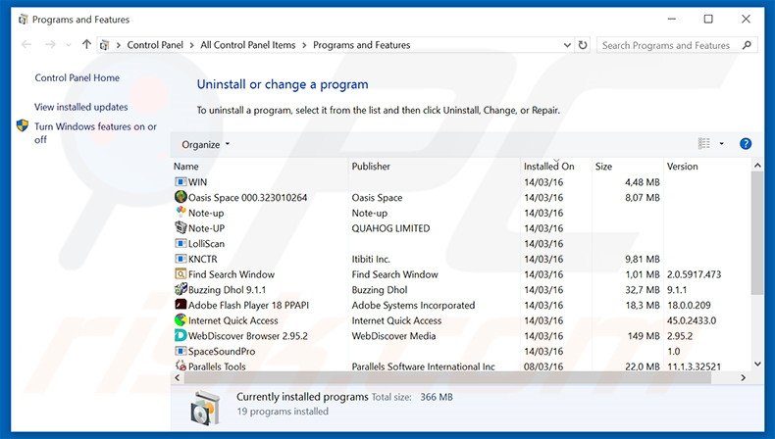Open Turn Windows features on or off

tap(95, 133)
